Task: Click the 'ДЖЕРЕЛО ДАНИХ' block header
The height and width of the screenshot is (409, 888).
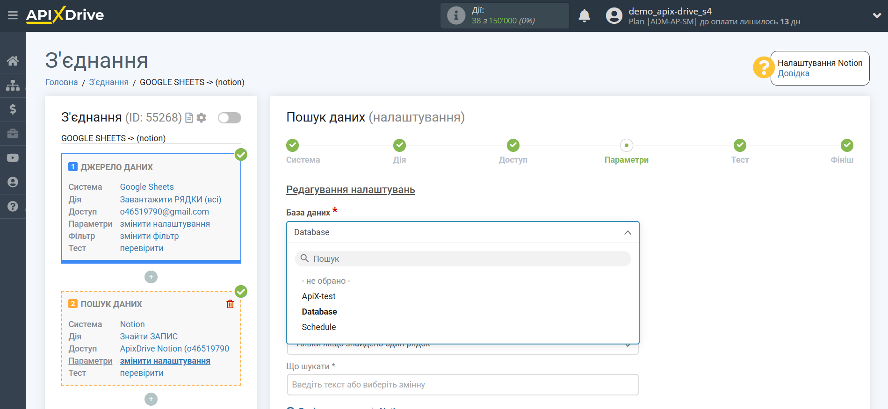Action: pos(117,167)
